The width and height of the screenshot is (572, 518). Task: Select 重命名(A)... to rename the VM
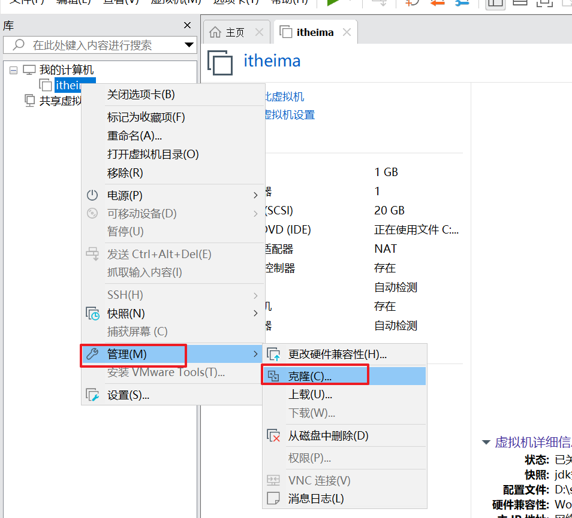click(x=173, y=136)
